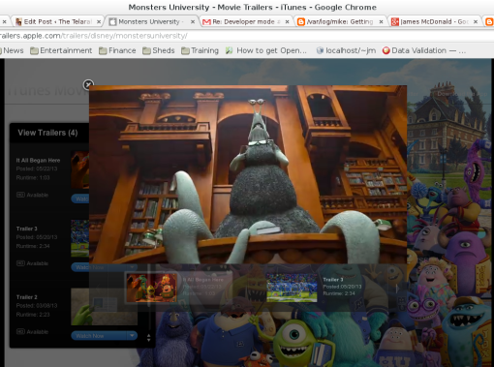Expand Trailer 2 Watch Now dropdown arrow
This screenshot has height=367, width=494.
[132, 336]
